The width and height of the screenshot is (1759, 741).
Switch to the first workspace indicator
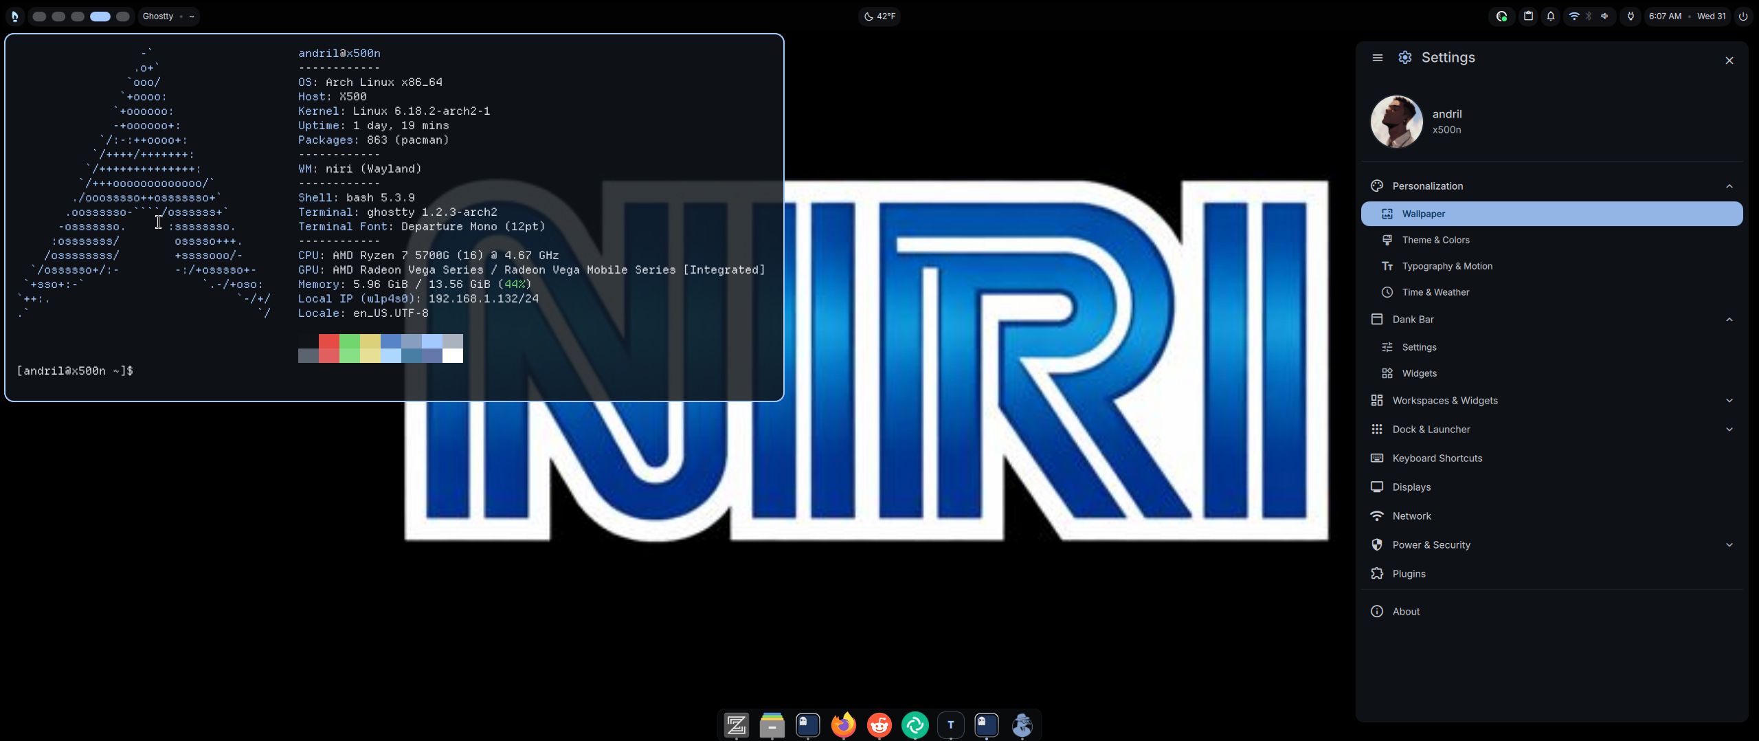(40, 16)
